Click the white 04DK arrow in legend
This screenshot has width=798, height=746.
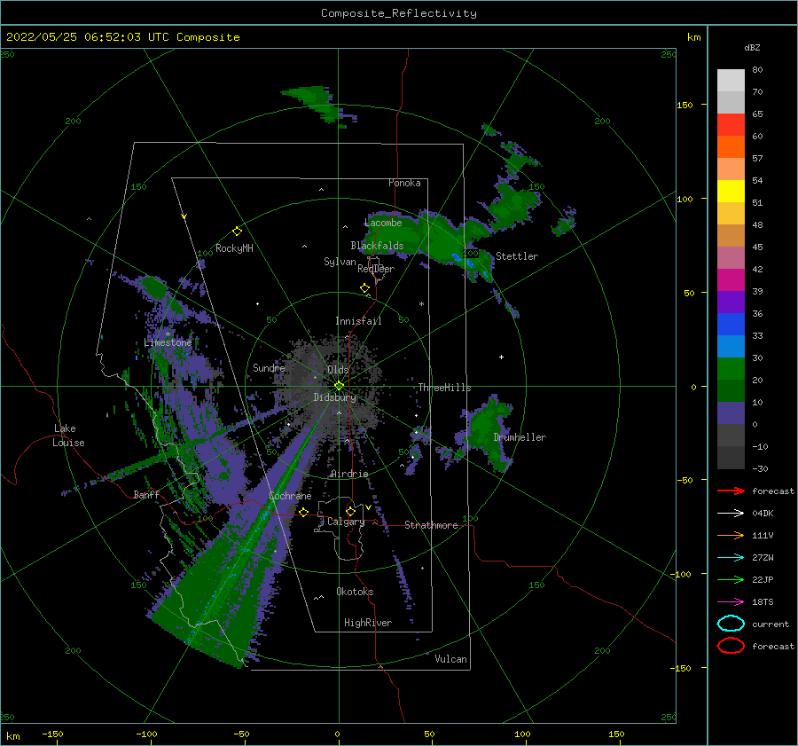pyautogui.click(x=731, y=513)
